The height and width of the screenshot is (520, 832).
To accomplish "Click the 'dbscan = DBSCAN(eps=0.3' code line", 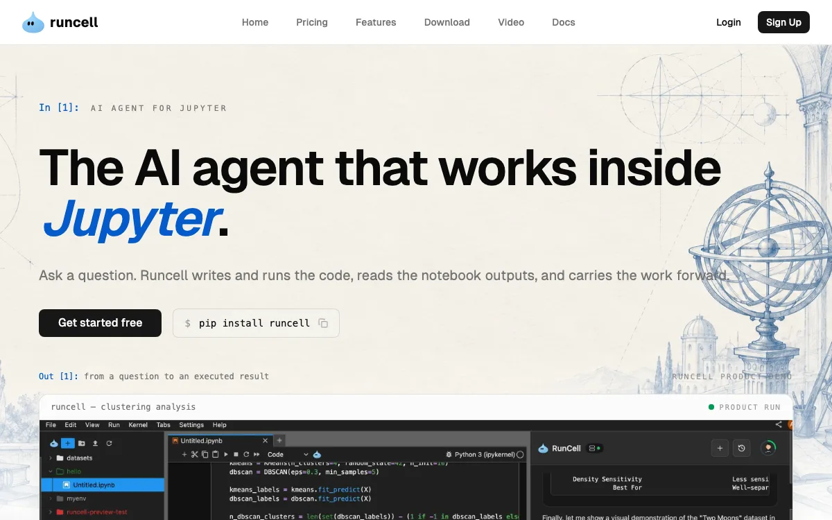I will 304,471.
